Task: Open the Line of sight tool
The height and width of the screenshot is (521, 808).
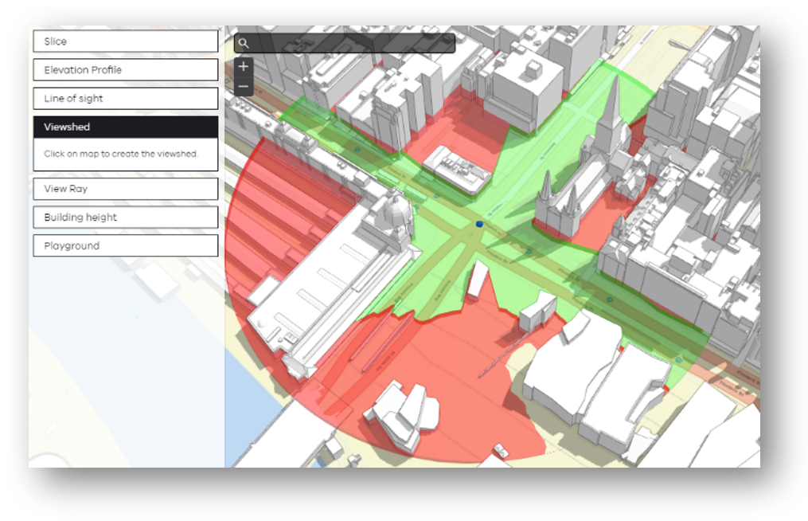Action: 125,98
